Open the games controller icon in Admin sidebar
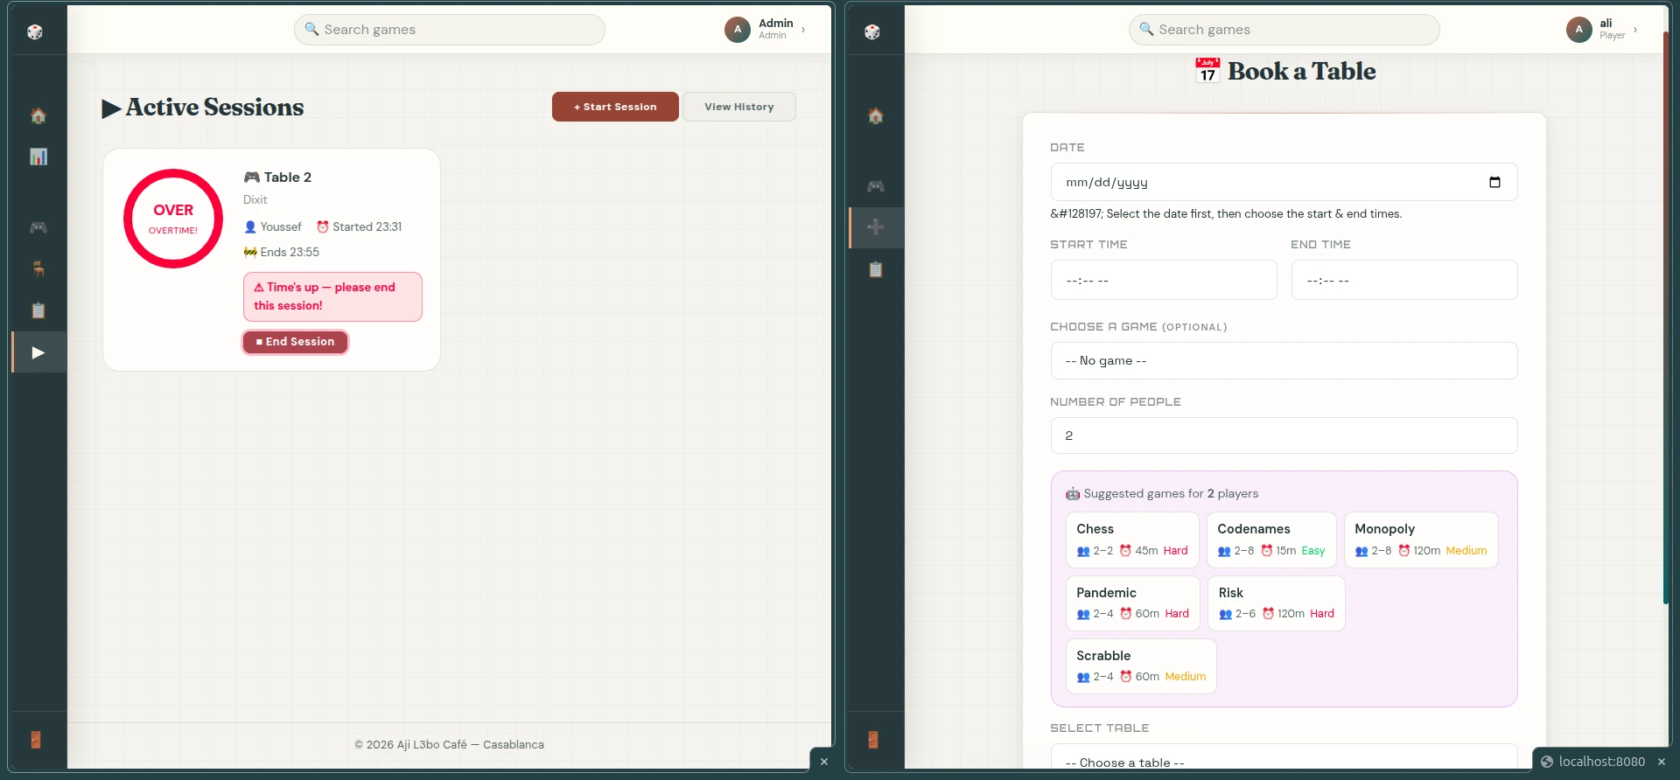 point(38,227)
